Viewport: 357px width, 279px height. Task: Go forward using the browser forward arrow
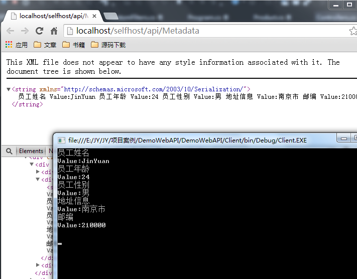(25, 31)
